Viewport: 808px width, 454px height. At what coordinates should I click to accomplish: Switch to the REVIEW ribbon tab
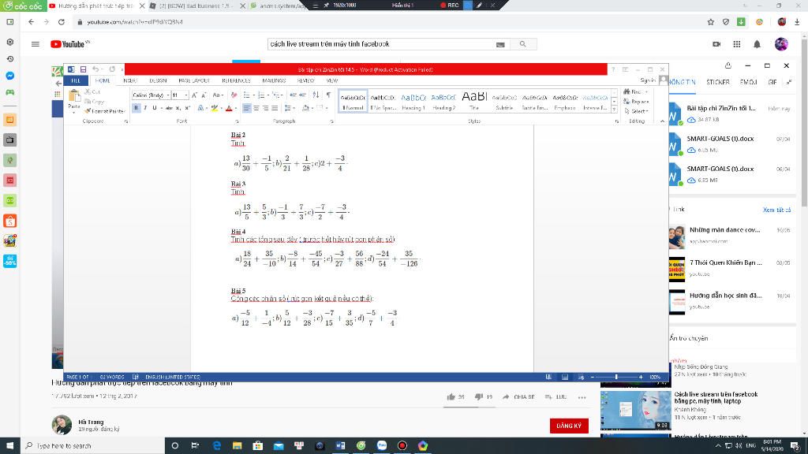click(305, 81)
